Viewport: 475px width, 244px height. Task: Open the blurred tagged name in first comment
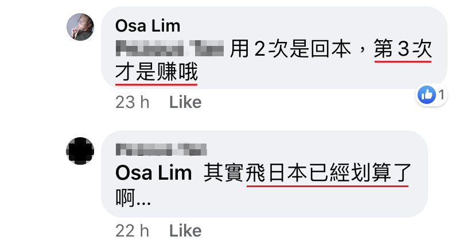point(170,49)
